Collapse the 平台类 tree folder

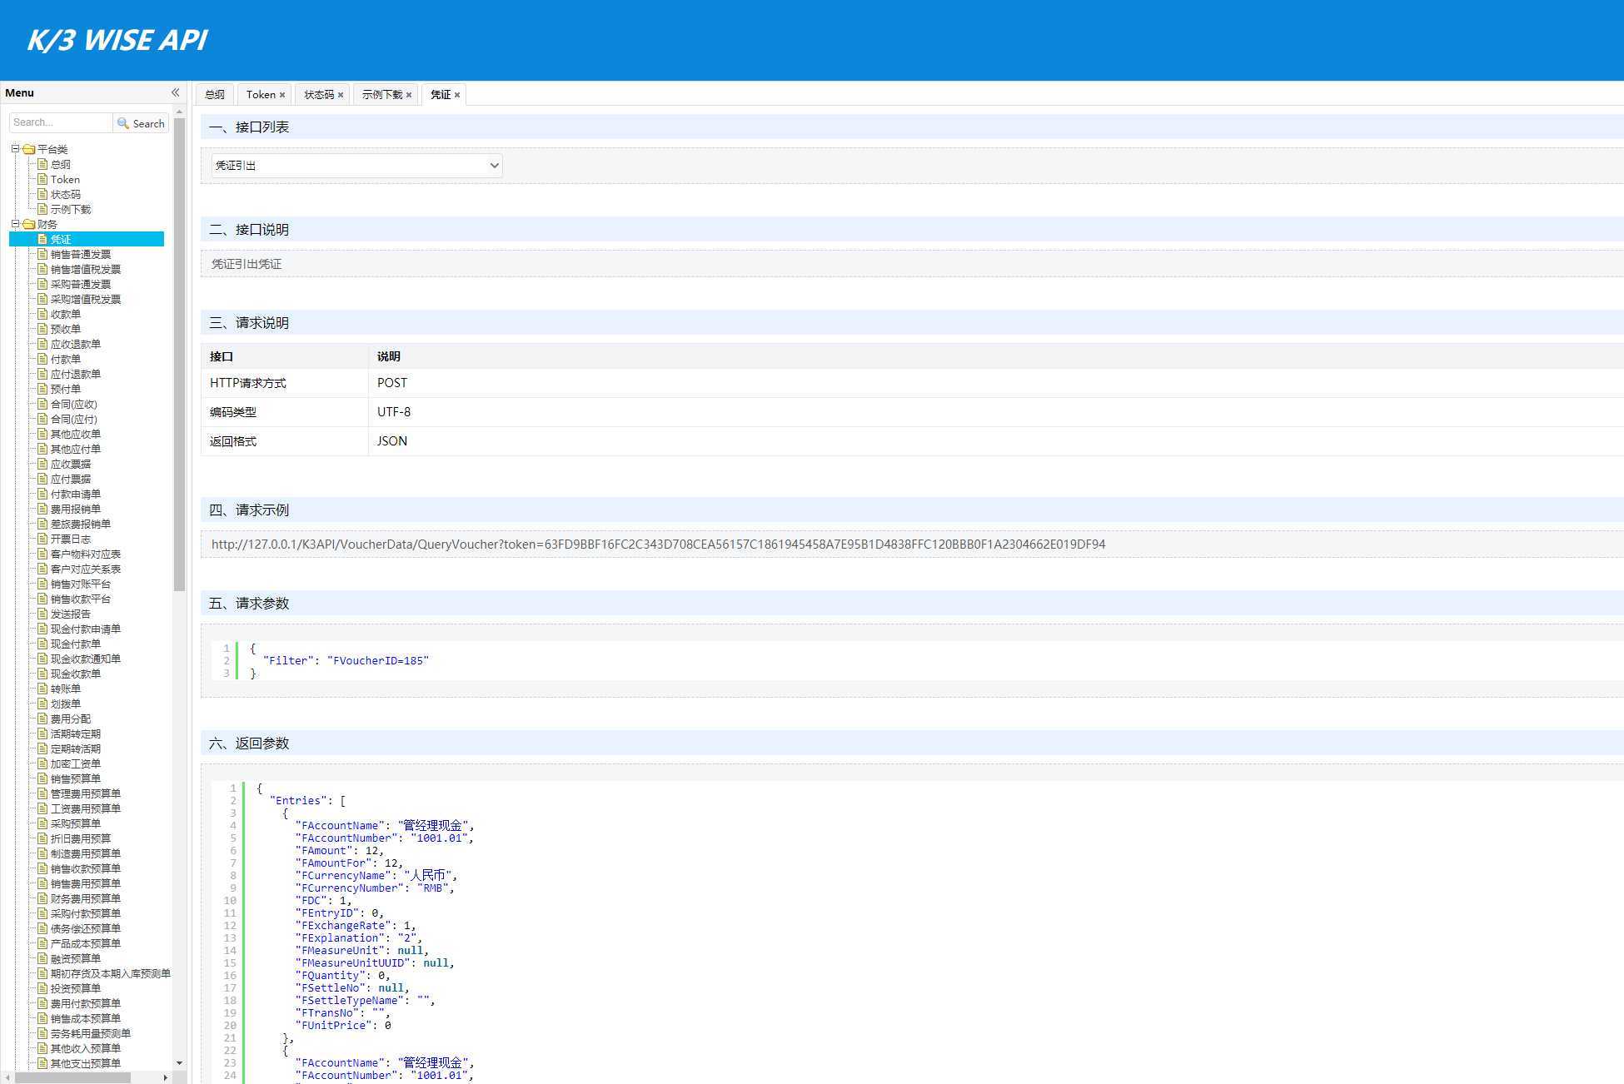point(15,149)
